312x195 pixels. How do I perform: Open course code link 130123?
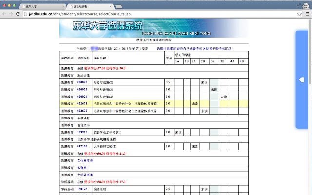(x=82, y=189)
